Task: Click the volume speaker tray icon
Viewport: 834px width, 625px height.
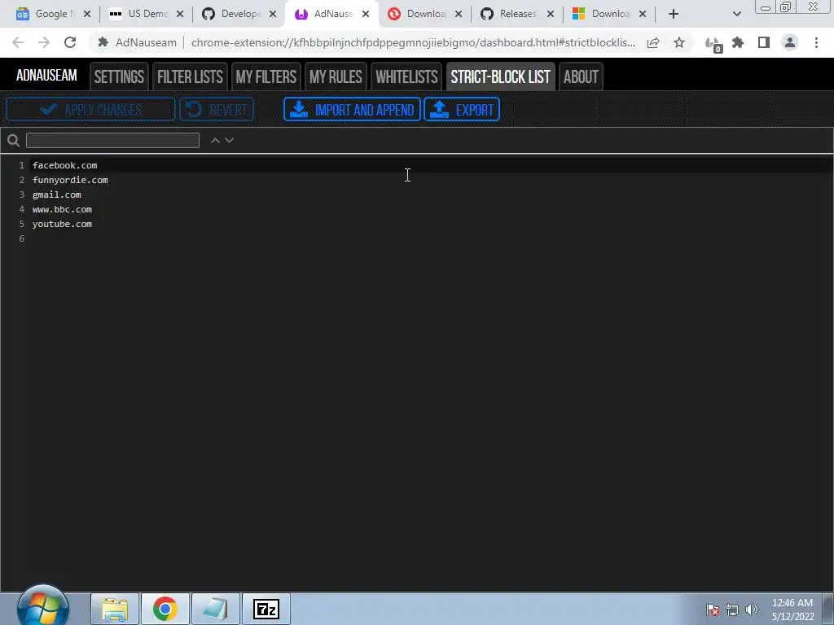Action: point(751,610)
